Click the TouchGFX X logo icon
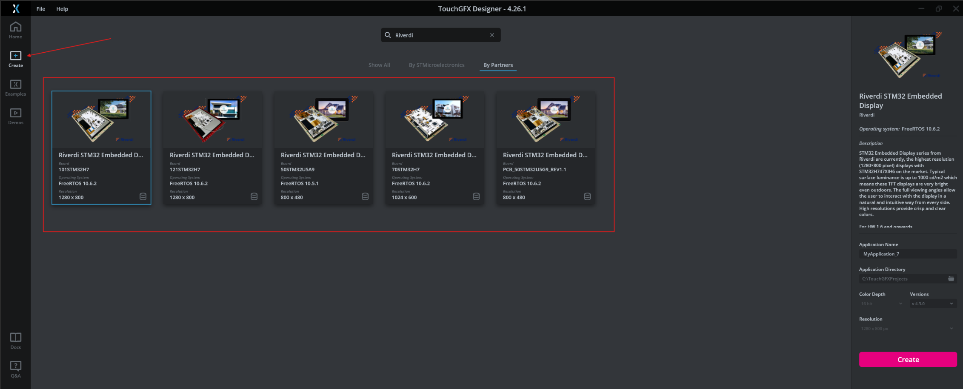Viewport: 963px width, 389px height. coord(16,9)
